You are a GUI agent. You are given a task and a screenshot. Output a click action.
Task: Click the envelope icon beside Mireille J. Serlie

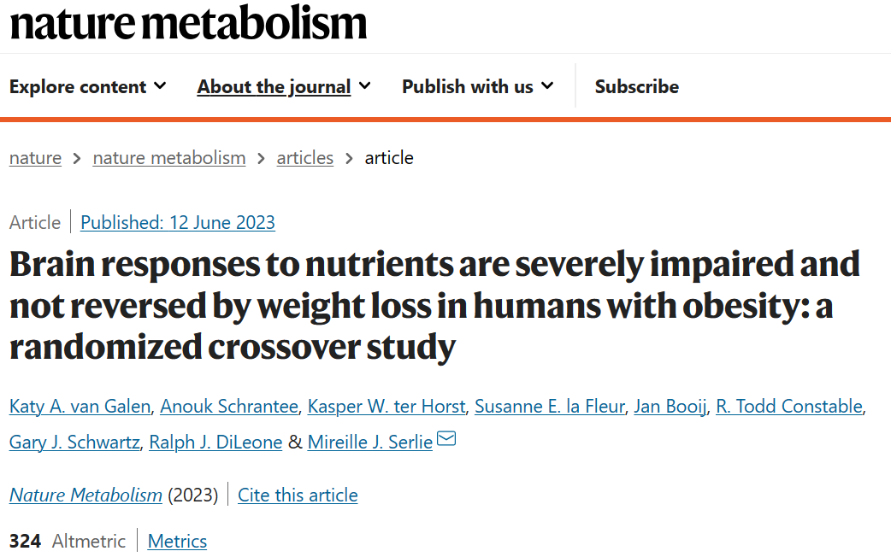coord(446,439)
